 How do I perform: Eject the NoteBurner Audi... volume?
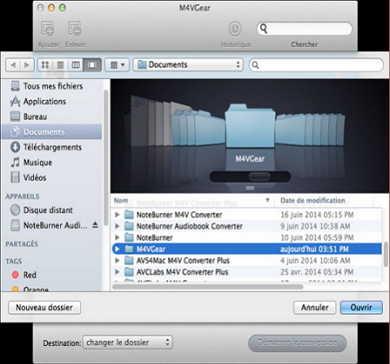tap(95, 225)
